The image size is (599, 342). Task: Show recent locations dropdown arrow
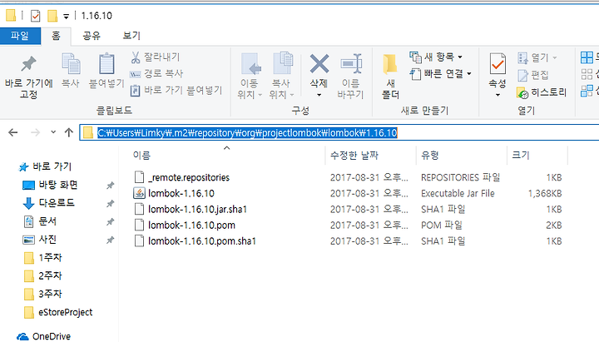[x=53, y=132]
